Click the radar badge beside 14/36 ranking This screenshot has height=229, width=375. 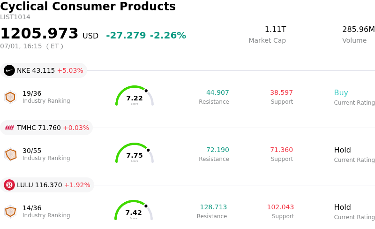(x=10, y=212)
